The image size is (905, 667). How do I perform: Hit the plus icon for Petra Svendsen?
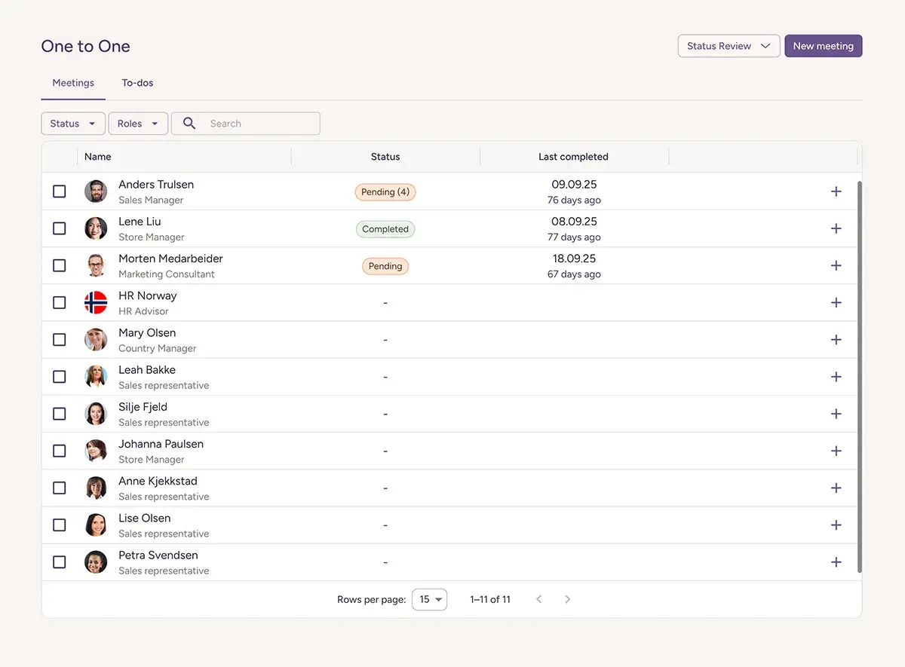tap(836, 562)
